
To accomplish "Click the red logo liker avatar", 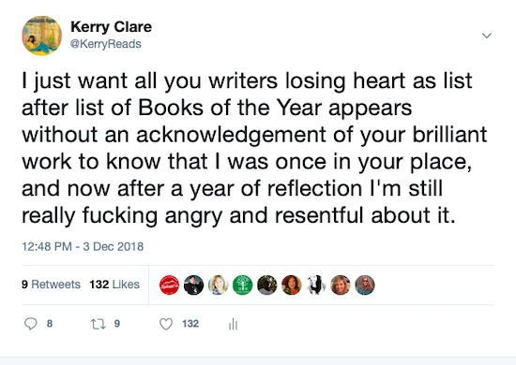I will pyautogui.click(x=169, y=285).
